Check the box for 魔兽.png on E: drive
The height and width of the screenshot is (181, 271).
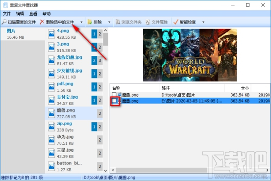[x=114, y=101]
